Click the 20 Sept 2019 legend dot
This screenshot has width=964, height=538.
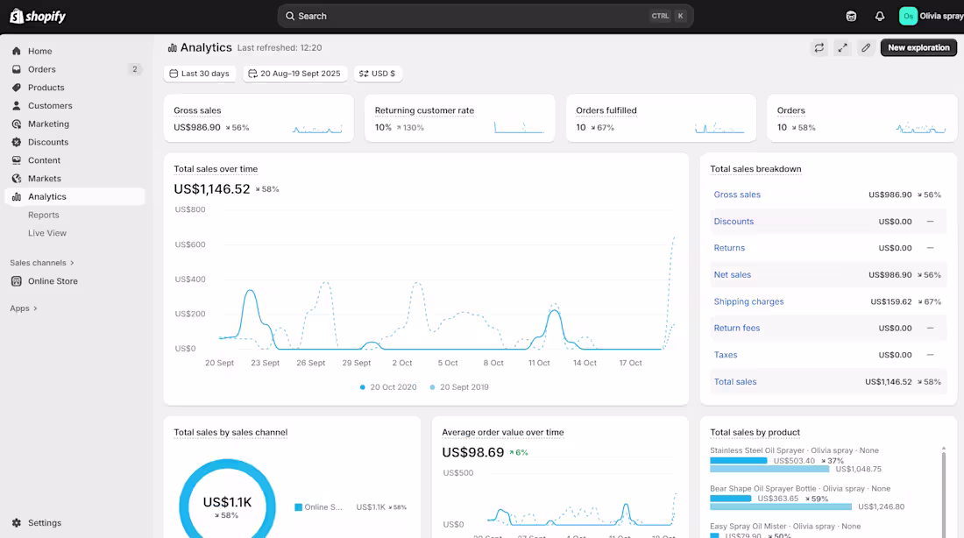click(x=432, y=387)
